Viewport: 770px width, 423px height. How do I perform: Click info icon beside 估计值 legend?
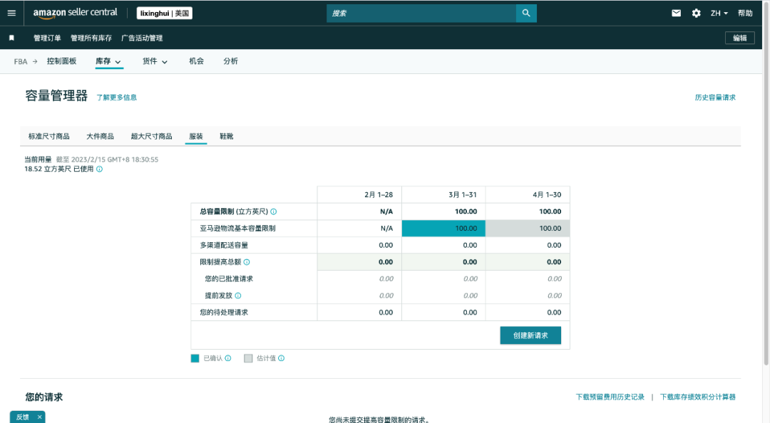tap(282, 358)
